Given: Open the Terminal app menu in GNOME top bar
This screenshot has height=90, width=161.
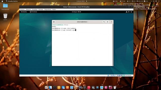Looking at the screenshot, I should tap(33, 12).
